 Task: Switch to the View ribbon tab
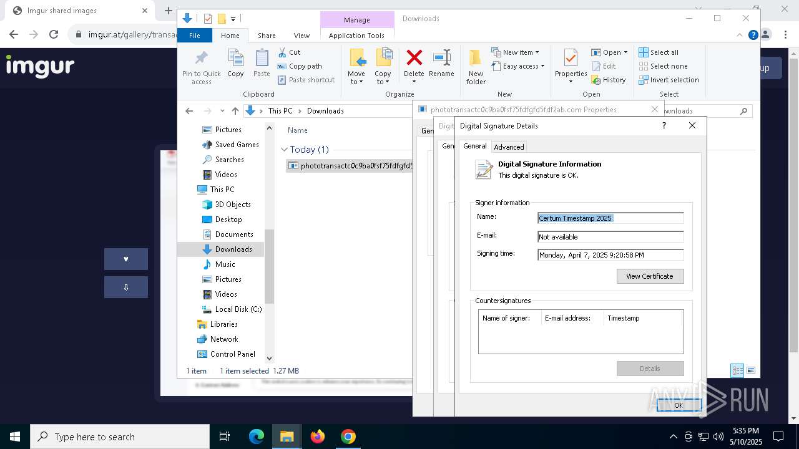[x=301, y=36]
